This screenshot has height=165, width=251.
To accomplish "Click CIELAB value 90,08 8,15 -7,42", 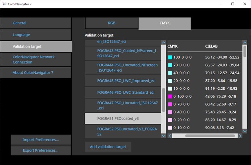I will [220, 128].
